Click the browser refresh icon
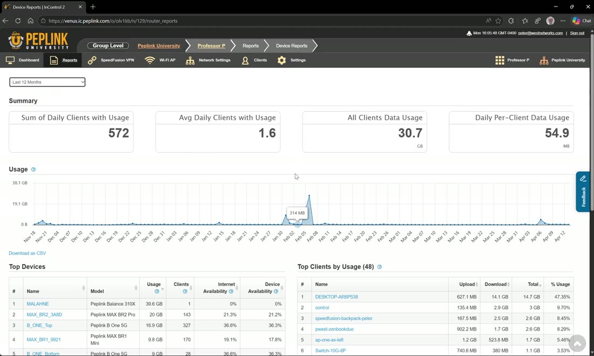 pyautogui.click(x=18, y=21)
